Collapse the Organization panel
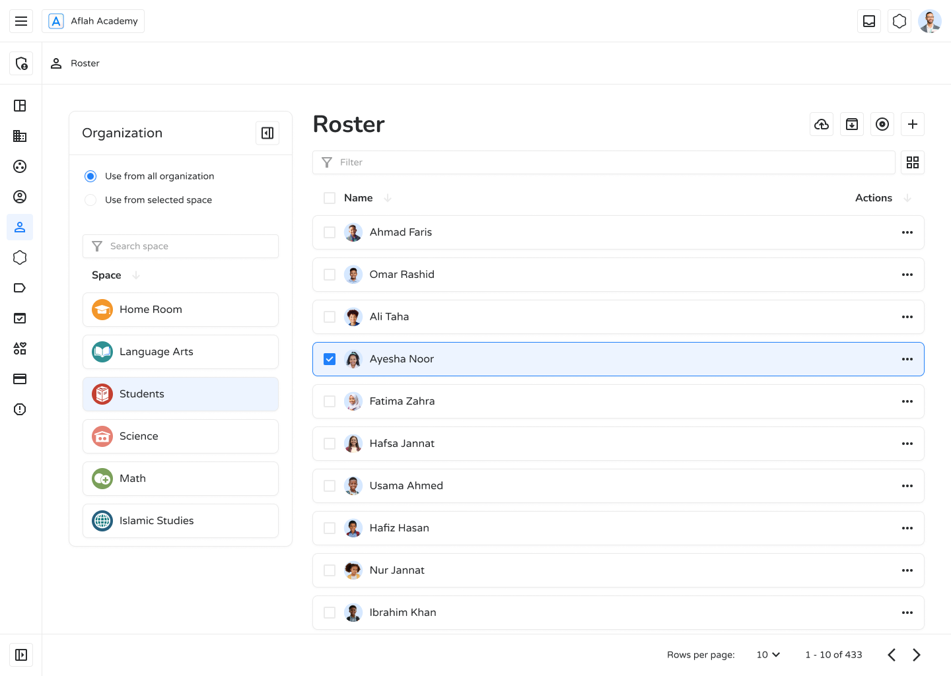The height and width of the screenshot is (676, 951). (x=267, y=133)
